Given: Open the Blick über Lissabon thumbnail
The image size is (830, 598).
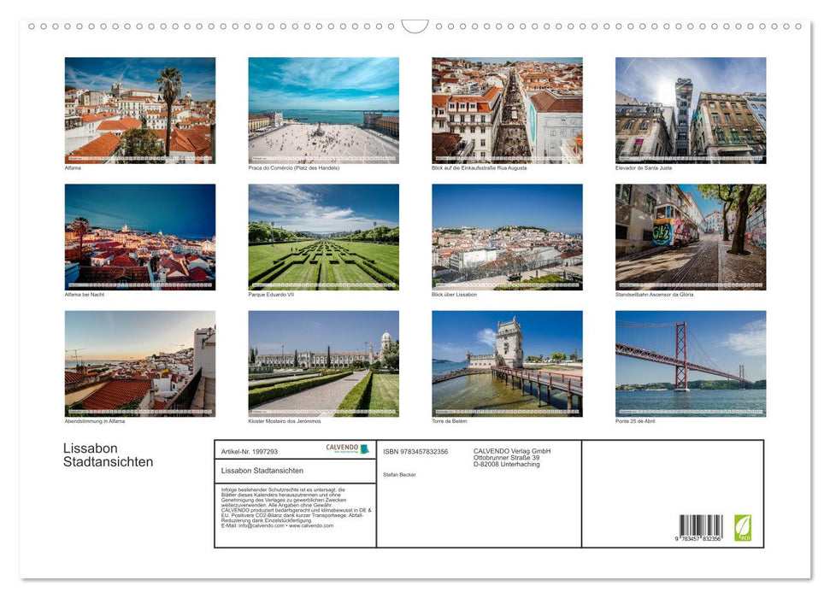Looking at the screenshot, I should pos(507,237).
